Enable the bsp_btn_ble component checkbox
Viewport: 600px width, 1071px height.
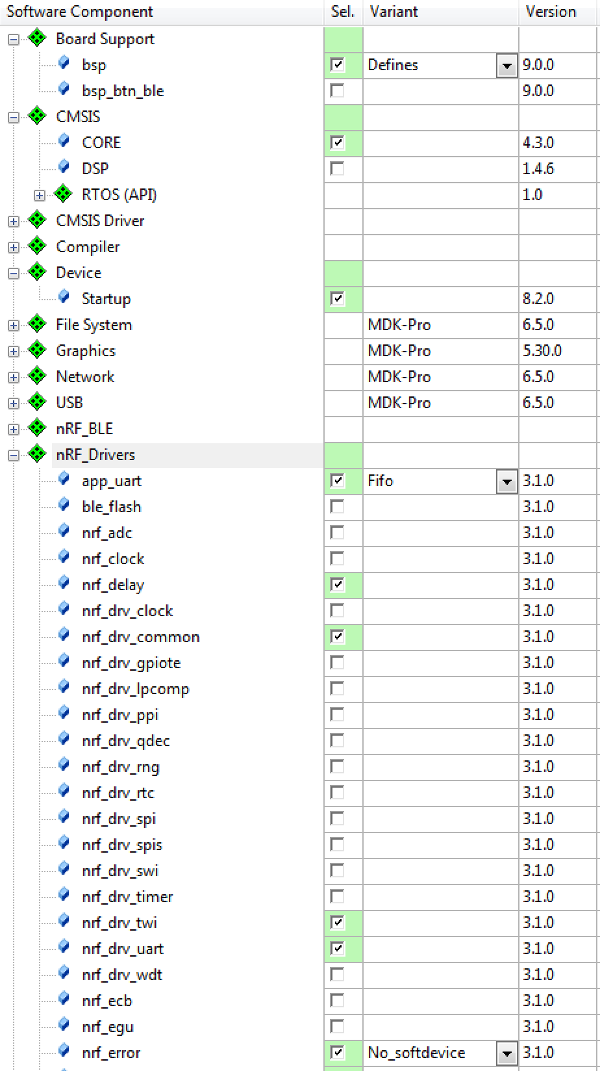(337, 90)
